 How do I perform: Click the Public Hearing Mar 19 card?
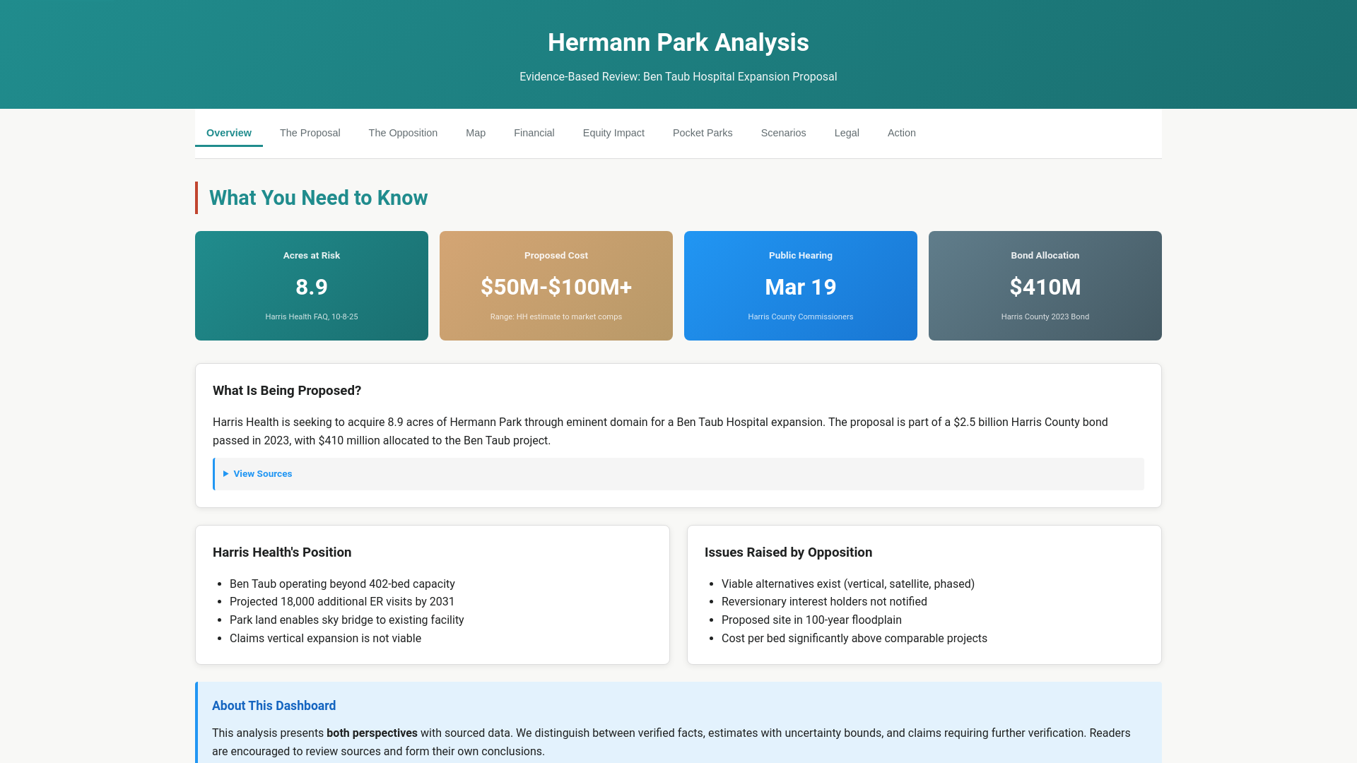click(801, 285)
